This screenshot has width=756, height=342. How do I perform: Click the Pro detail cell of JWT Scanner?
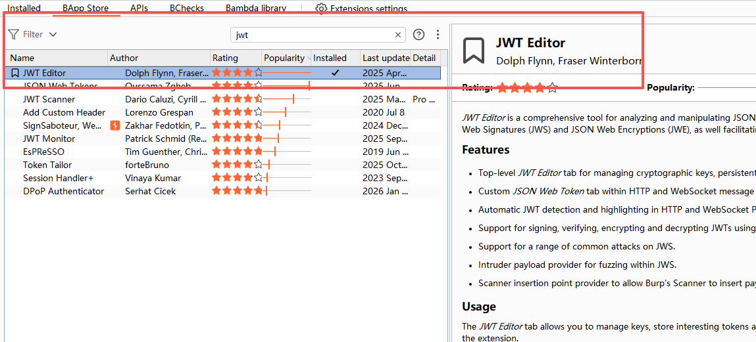[424, 100]
